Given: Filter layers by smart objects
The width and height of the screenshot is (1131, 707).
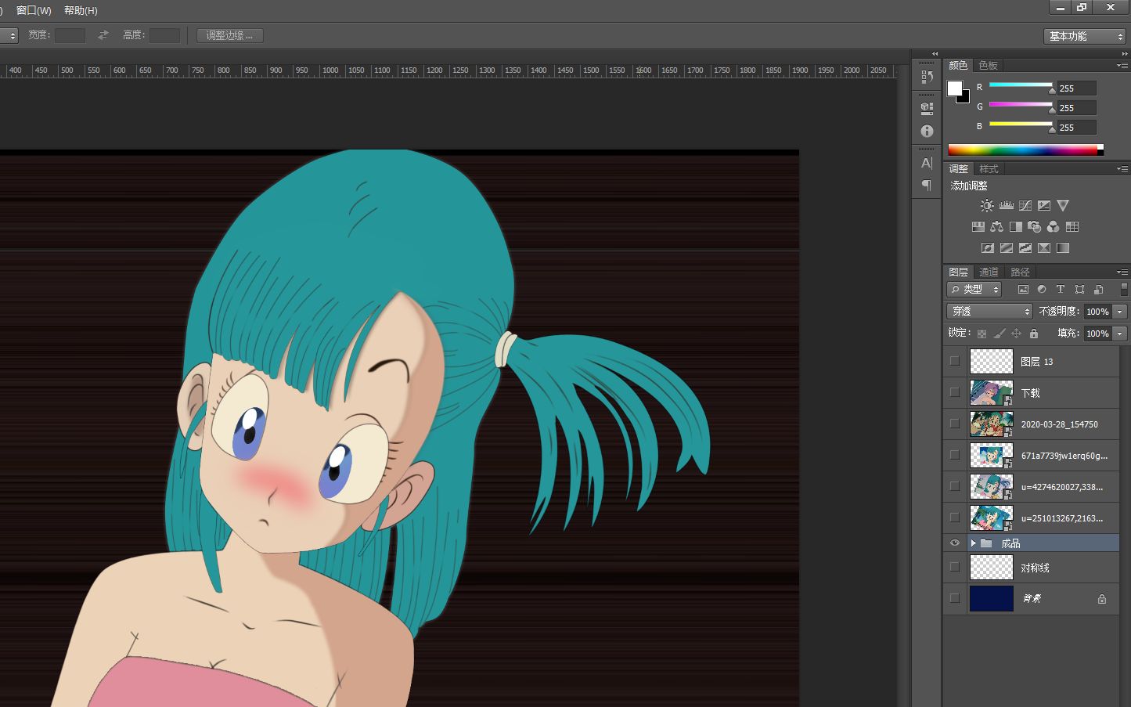Looking at the screenshot, I should pos(1098,290).
